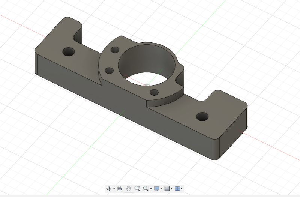Open the Grid and Snaps dropdown arrow
This screenshot has height=197, width=300.
171,189
